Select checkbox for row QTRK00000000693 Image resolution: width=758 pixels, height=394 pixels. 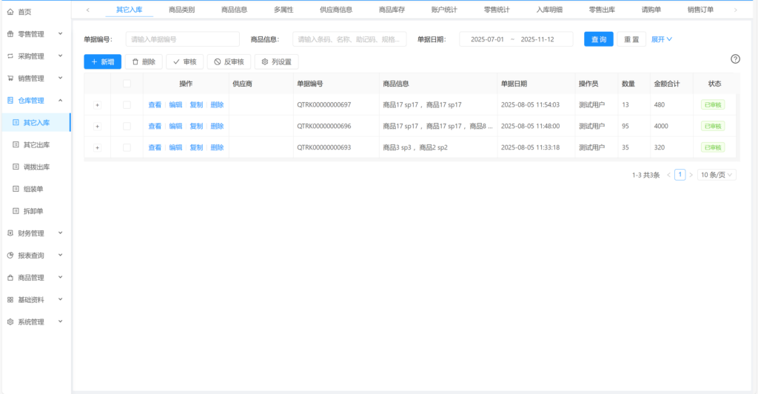(127, 148)
